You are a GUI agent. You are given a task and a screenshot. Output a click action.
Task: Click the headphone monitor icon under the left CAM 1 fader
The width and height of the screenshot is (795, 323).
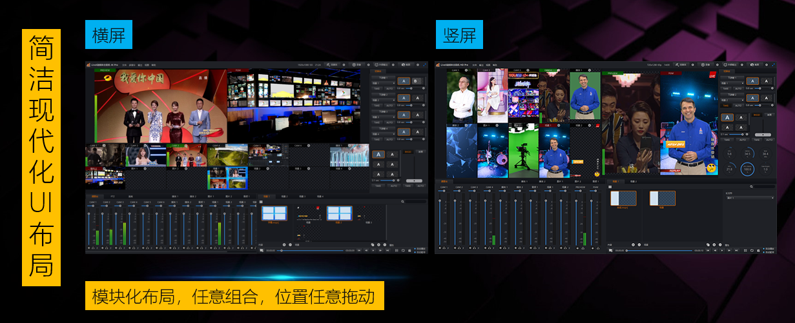[93, 248]
